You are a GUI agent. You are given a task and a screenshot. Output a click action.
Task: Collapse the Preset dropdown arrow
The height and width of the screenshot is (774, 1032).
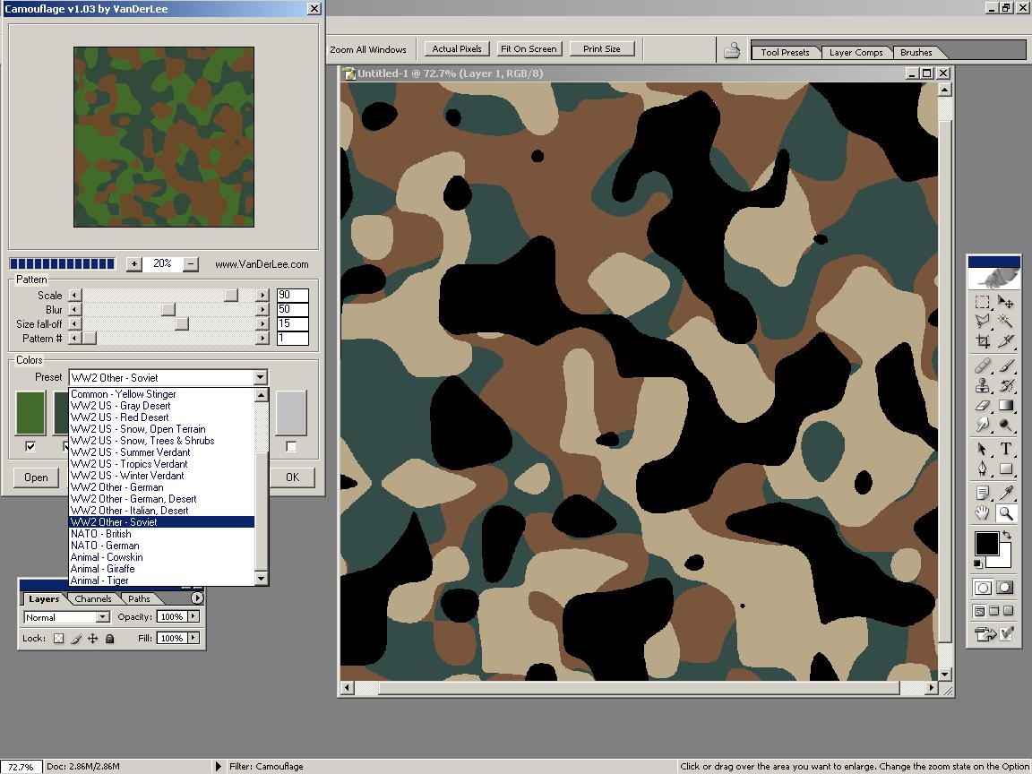pos(260,378)
